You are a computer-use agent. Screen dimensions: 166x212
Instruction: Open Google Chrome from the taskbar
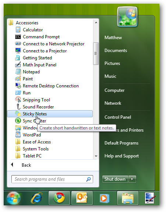pyautogui.click(x=59, y=198)
